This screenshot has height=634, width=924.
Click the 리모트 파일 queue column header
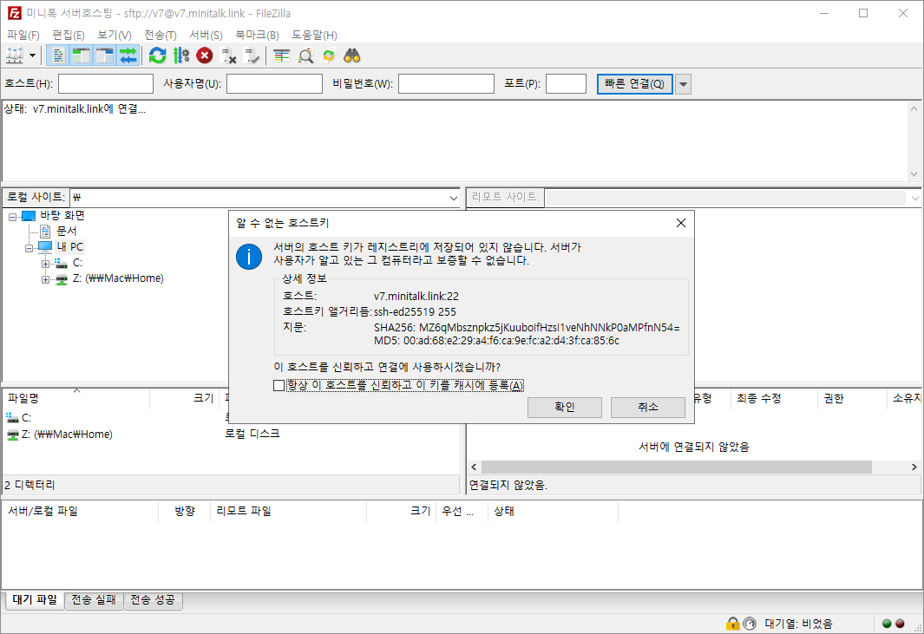[x=288, y=512]
